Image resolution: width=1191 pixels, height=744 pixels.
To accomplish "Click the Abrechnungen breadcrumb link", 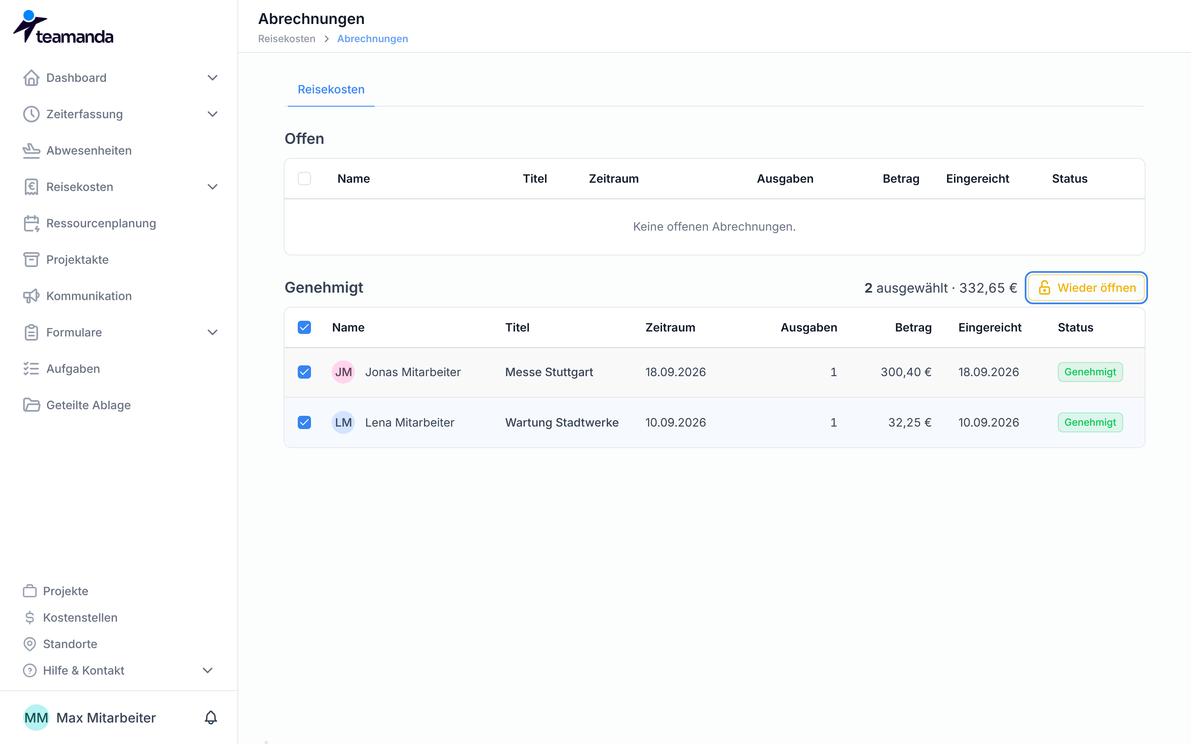I will [373, 39].
